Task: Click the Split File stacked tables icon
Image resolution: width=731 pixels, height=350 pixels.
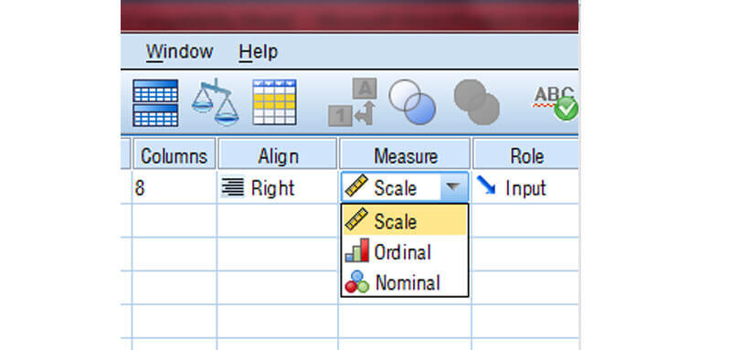Action: (155, 103)
